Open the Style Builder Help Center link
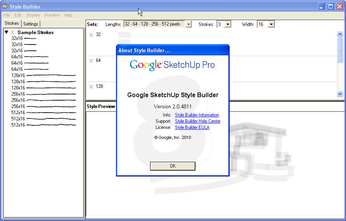The image size is (346, 221). point(197,121)
